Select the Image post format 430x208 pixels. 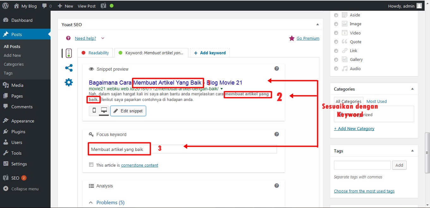336,24
